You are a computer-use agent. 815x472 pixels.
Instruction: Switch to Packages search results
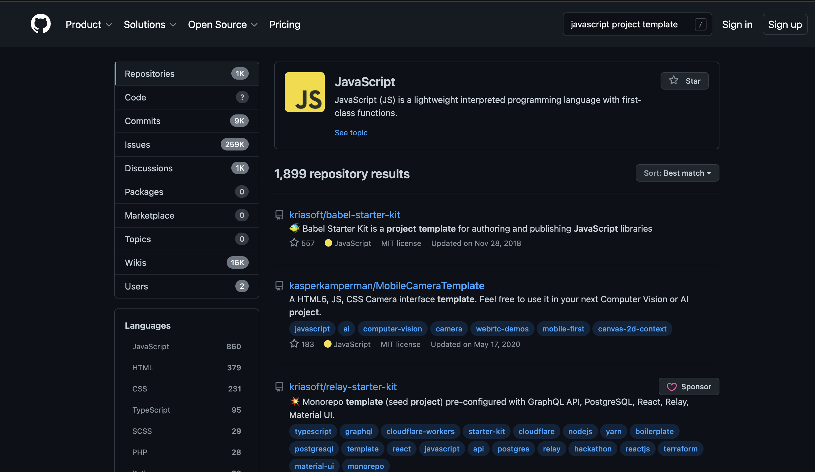(x=186, y=192)
